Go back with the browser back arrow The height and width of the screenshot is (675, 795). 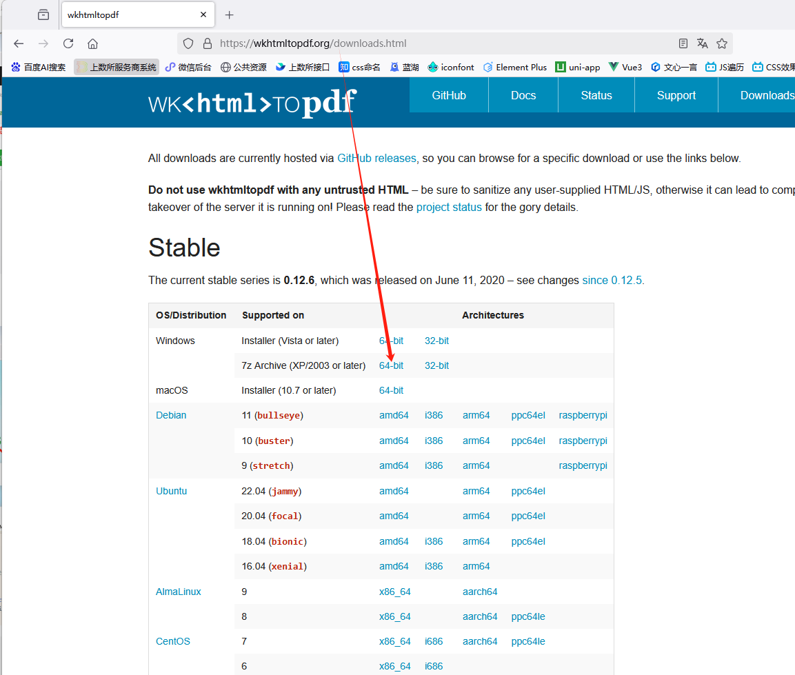click(19, 43)
